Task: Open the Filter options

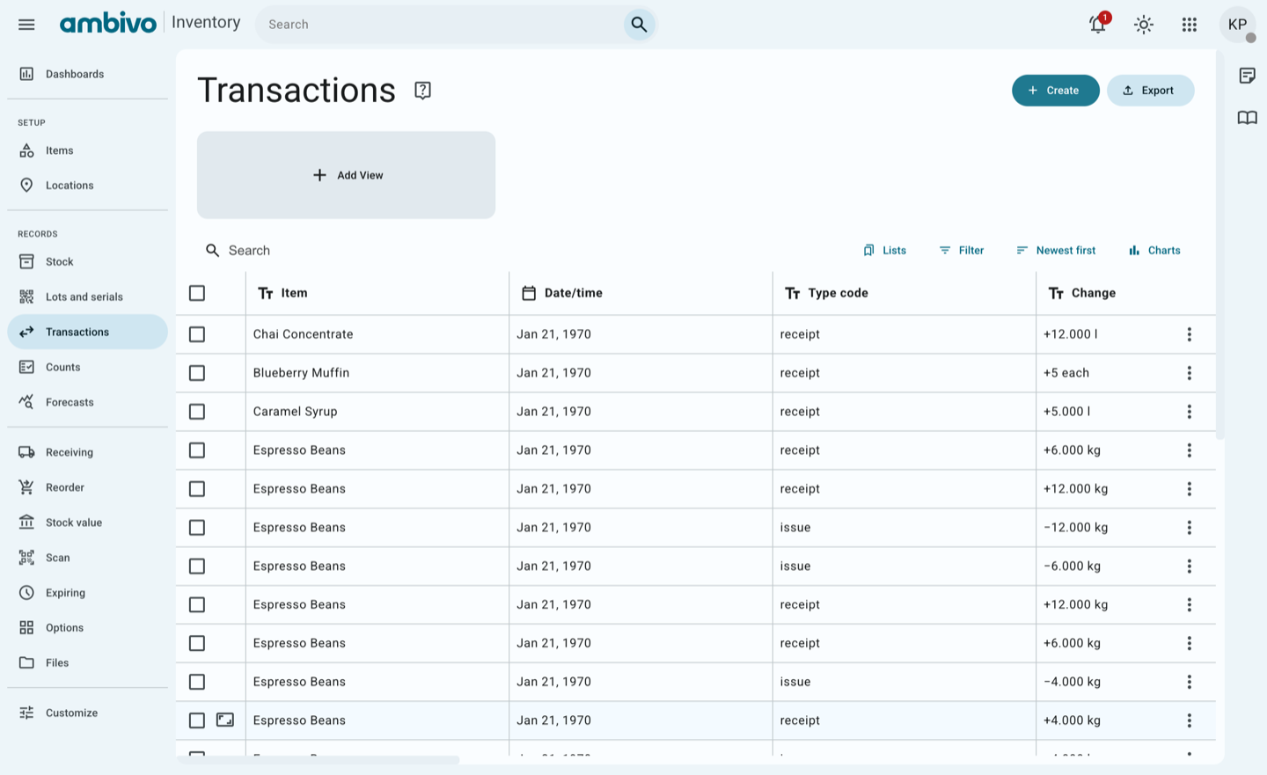Action: (962, 251)
